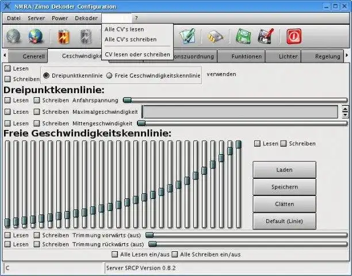
Task: Toggle track power with the battery icon
Action: 64,37
